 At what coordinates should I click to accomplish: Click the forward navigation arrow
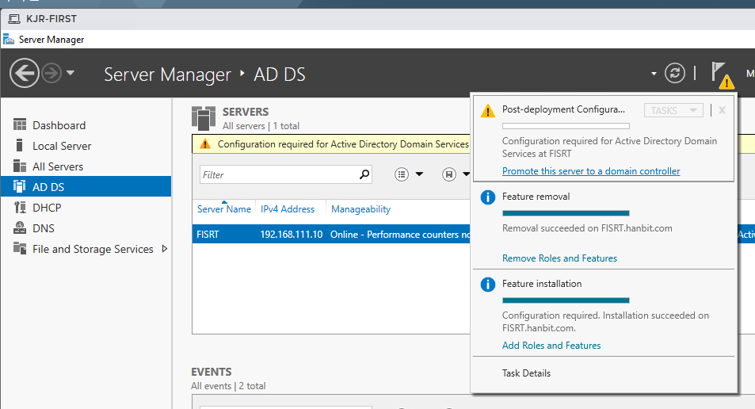pyautogui.click(x=51, y=73)
